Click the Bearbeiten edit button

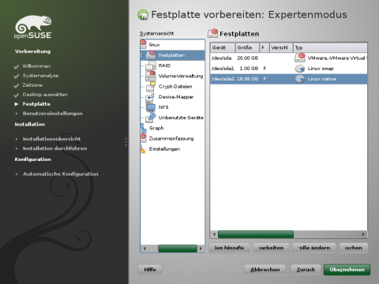point(271,248)
